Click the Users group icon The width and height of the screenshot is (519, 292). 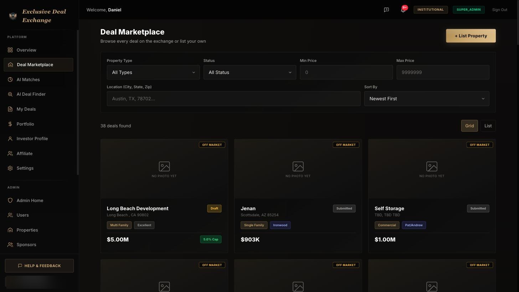click(10, 215)
